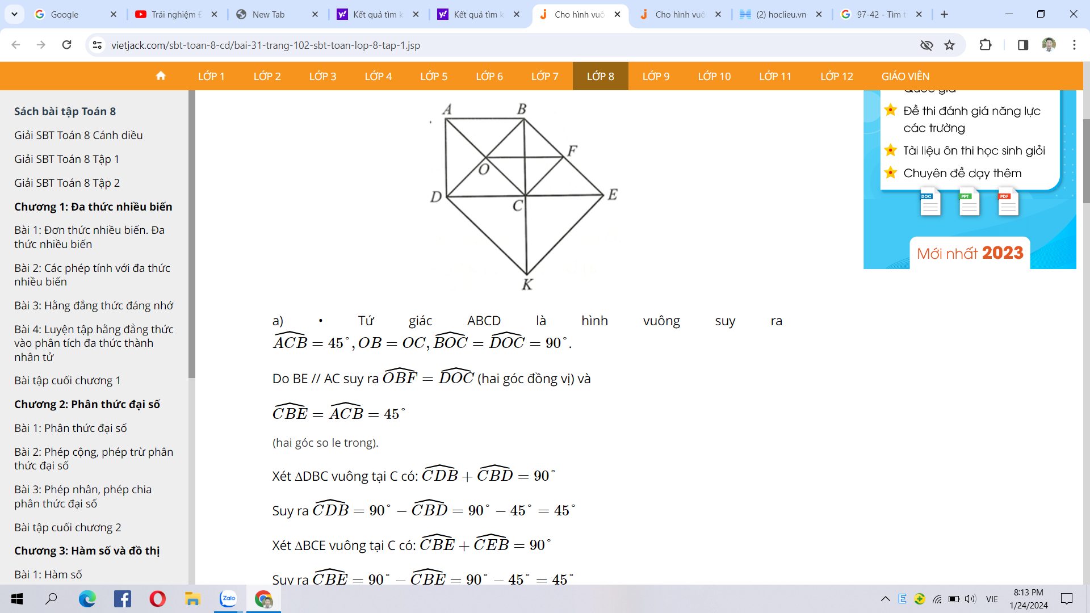Switch to the hoclieu.vn tab
This screenshot has width=1090, height=613.
point(781,14)
